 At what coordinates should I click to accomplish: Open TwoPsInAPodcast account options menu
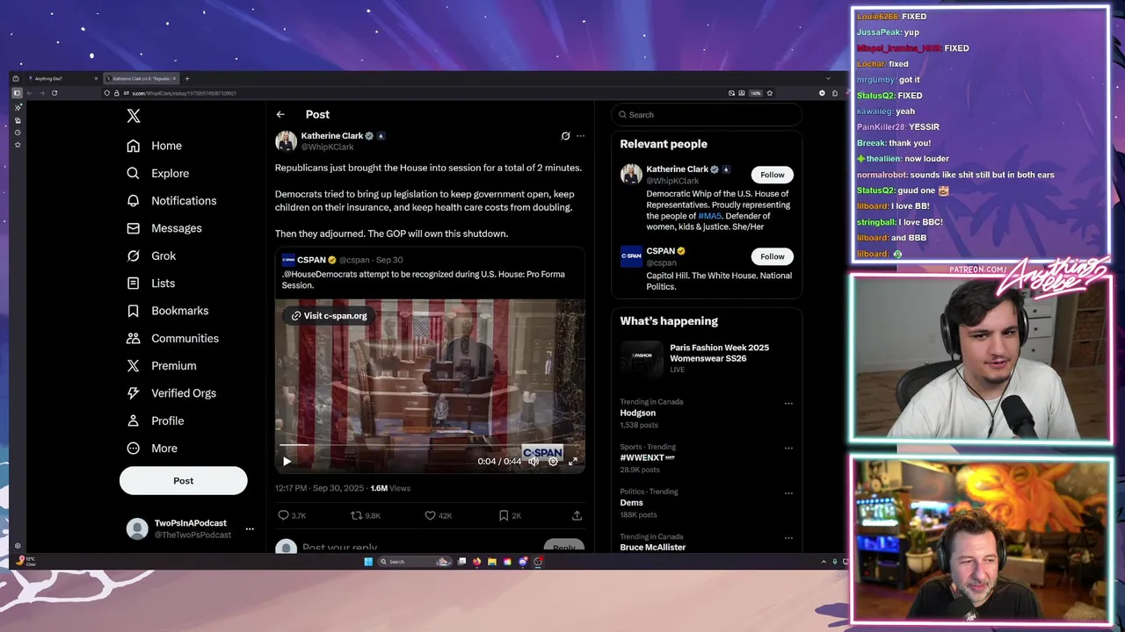point(250,529)
